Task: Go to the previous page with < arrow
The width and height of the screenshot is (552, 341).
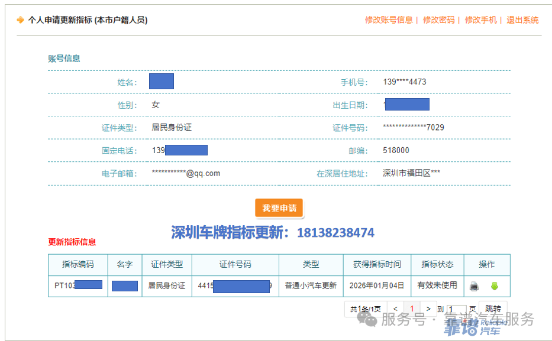Action: (395, 308)
